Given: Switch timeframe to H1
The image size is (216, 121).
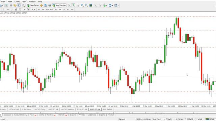Looking at the screenshot, I should coord(56,9).
